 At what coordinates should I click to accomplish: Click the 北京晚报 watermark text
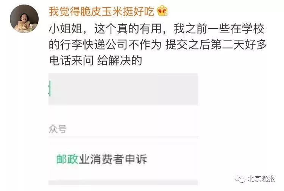261,179
